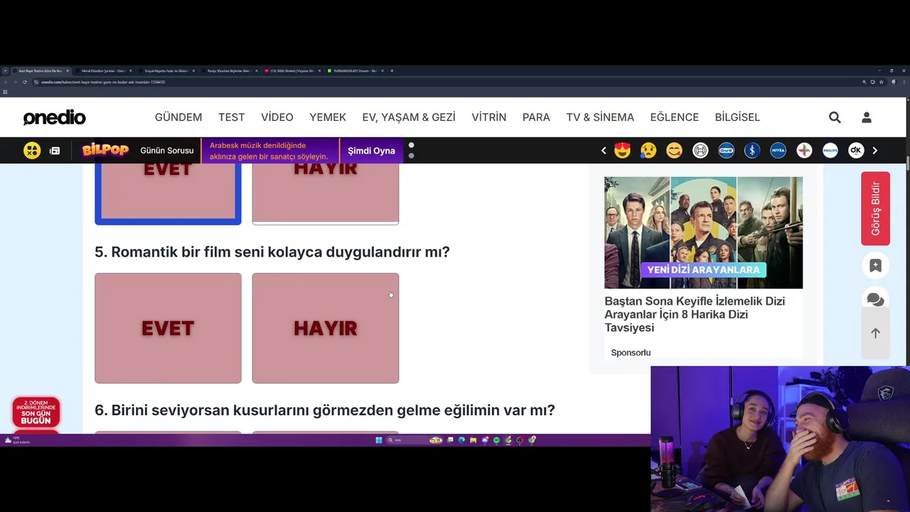Select the yummy face emoji icon
The height and width of the screenshot is (512, 910).
(674, 150)
